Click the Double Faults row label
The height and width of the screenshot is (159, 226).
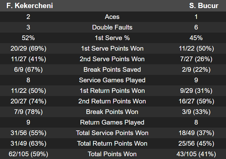point(112,27)
